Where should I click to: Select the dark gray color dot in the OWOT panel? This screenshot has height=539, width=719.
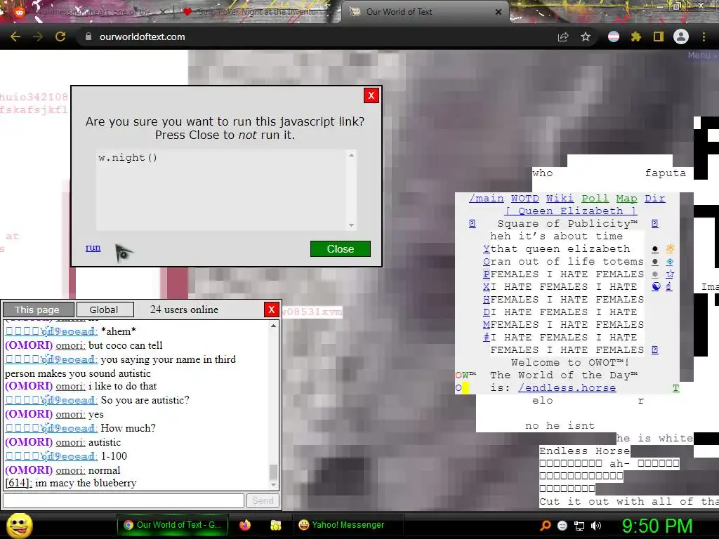coord(655,262)
